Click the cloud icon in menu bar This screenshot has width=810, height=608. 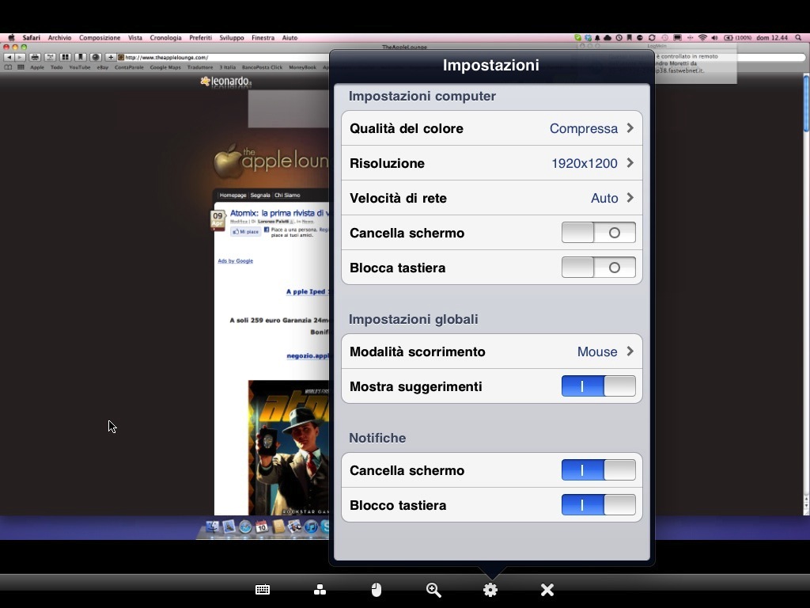(607, 38)
